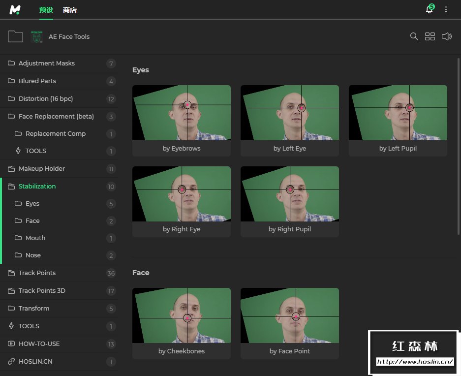Screen dimensions: 461x376
Task: Click the folder icon beside Replacement Comp
Action: 18,133
